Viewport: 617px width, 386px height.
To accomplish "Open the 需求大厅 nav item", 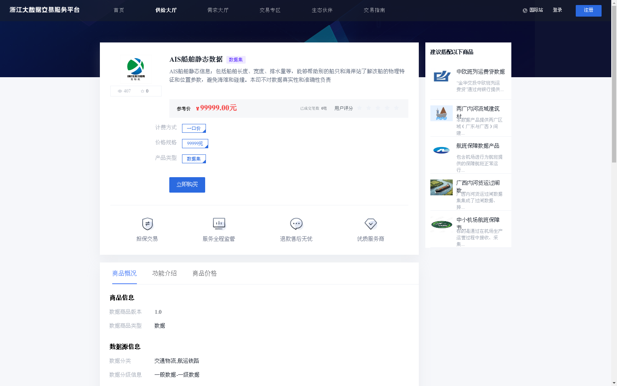I will 218,10.
